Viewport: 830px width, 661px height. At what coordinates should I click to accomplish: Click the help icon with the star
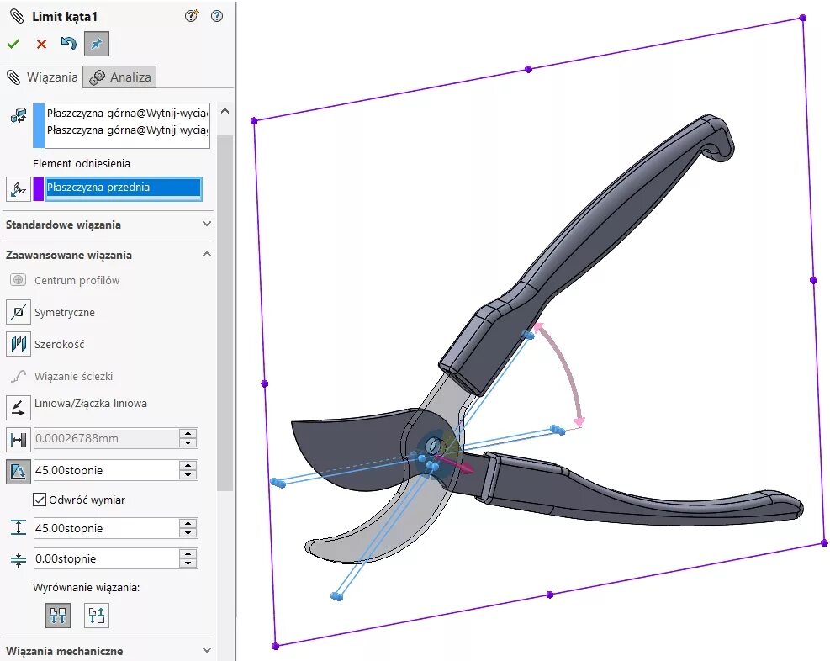(x=191, y=16)
